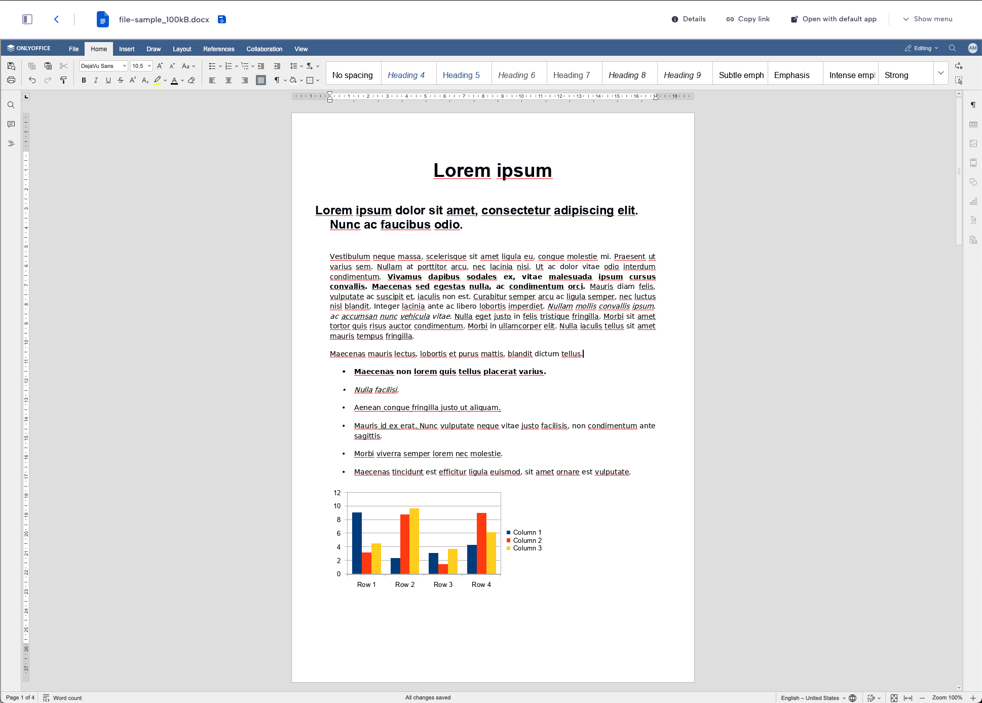The width and height of the screenshot is (982, 703).
Task: Open the File menu tab
Action: click(x=73, y=49)
